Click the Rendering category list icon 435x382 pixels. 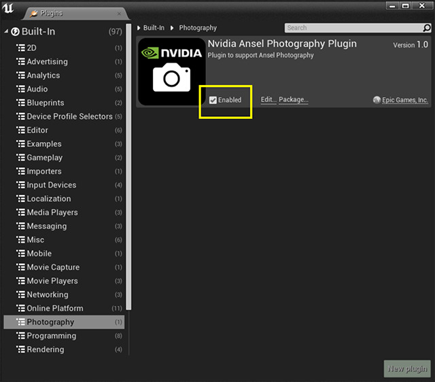(x=21, y=349)
